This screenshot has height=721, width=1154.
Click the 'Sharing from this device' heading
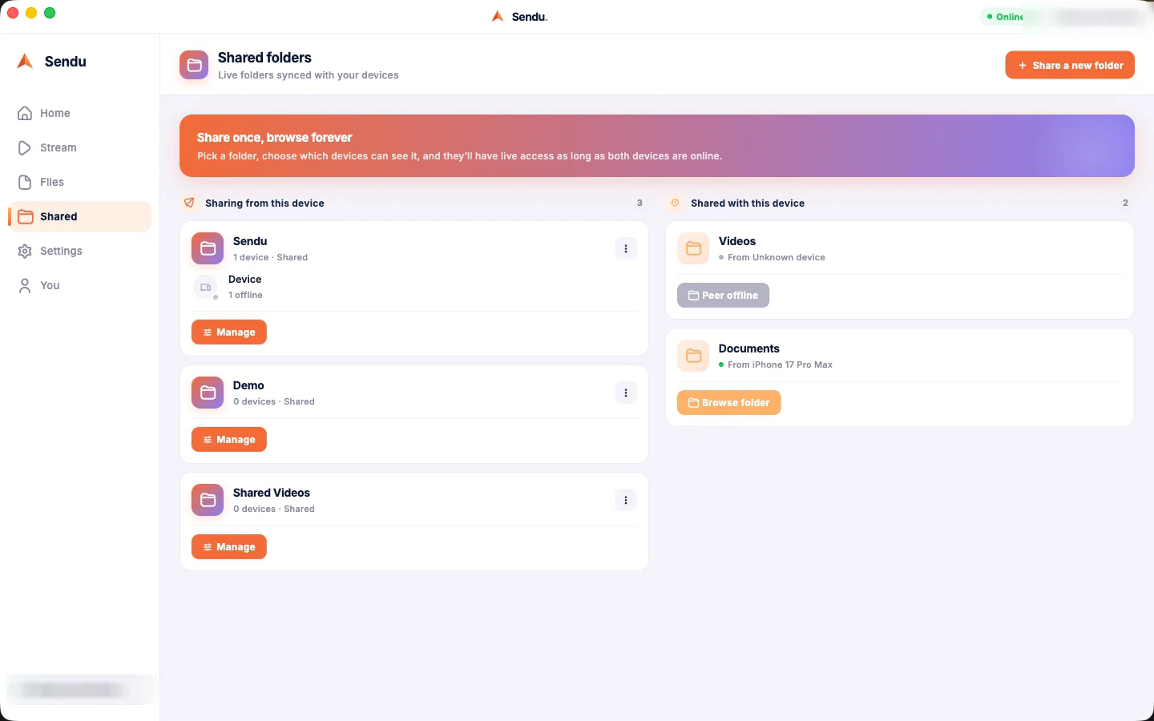[264, 203]
